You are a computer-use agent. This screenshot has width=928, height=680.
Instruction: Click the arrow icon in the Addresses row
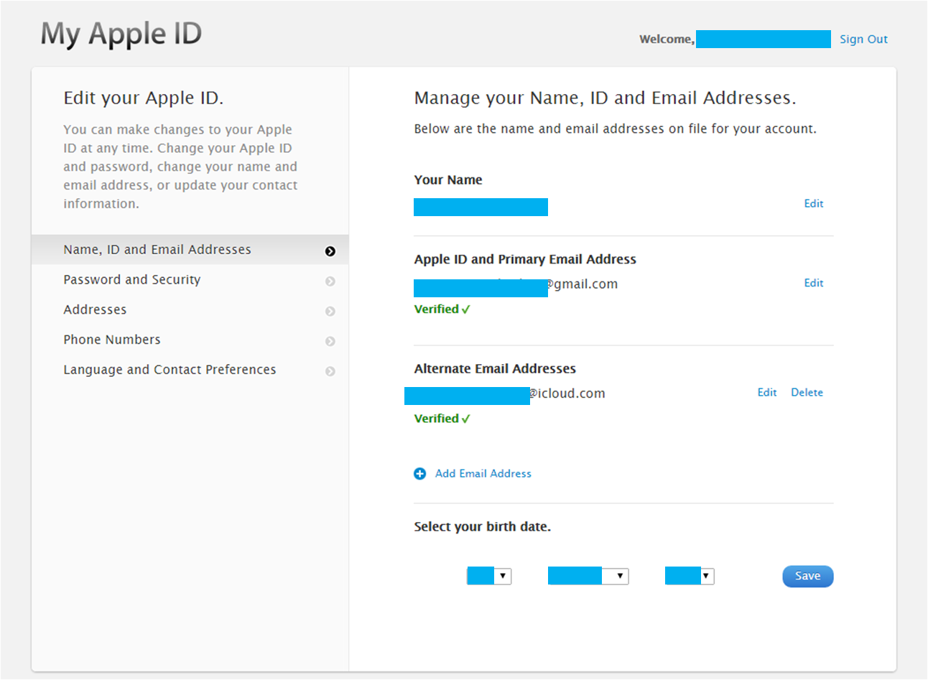point(330,312)
